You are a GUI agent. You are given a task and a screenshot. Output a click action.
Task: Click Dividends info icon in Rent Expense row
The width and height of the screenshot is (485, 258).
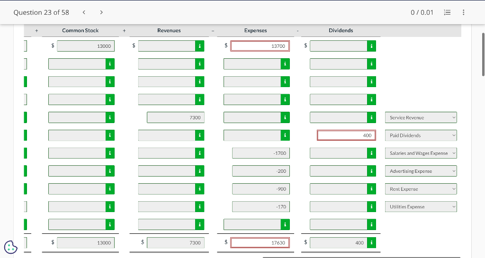(371, 189)
